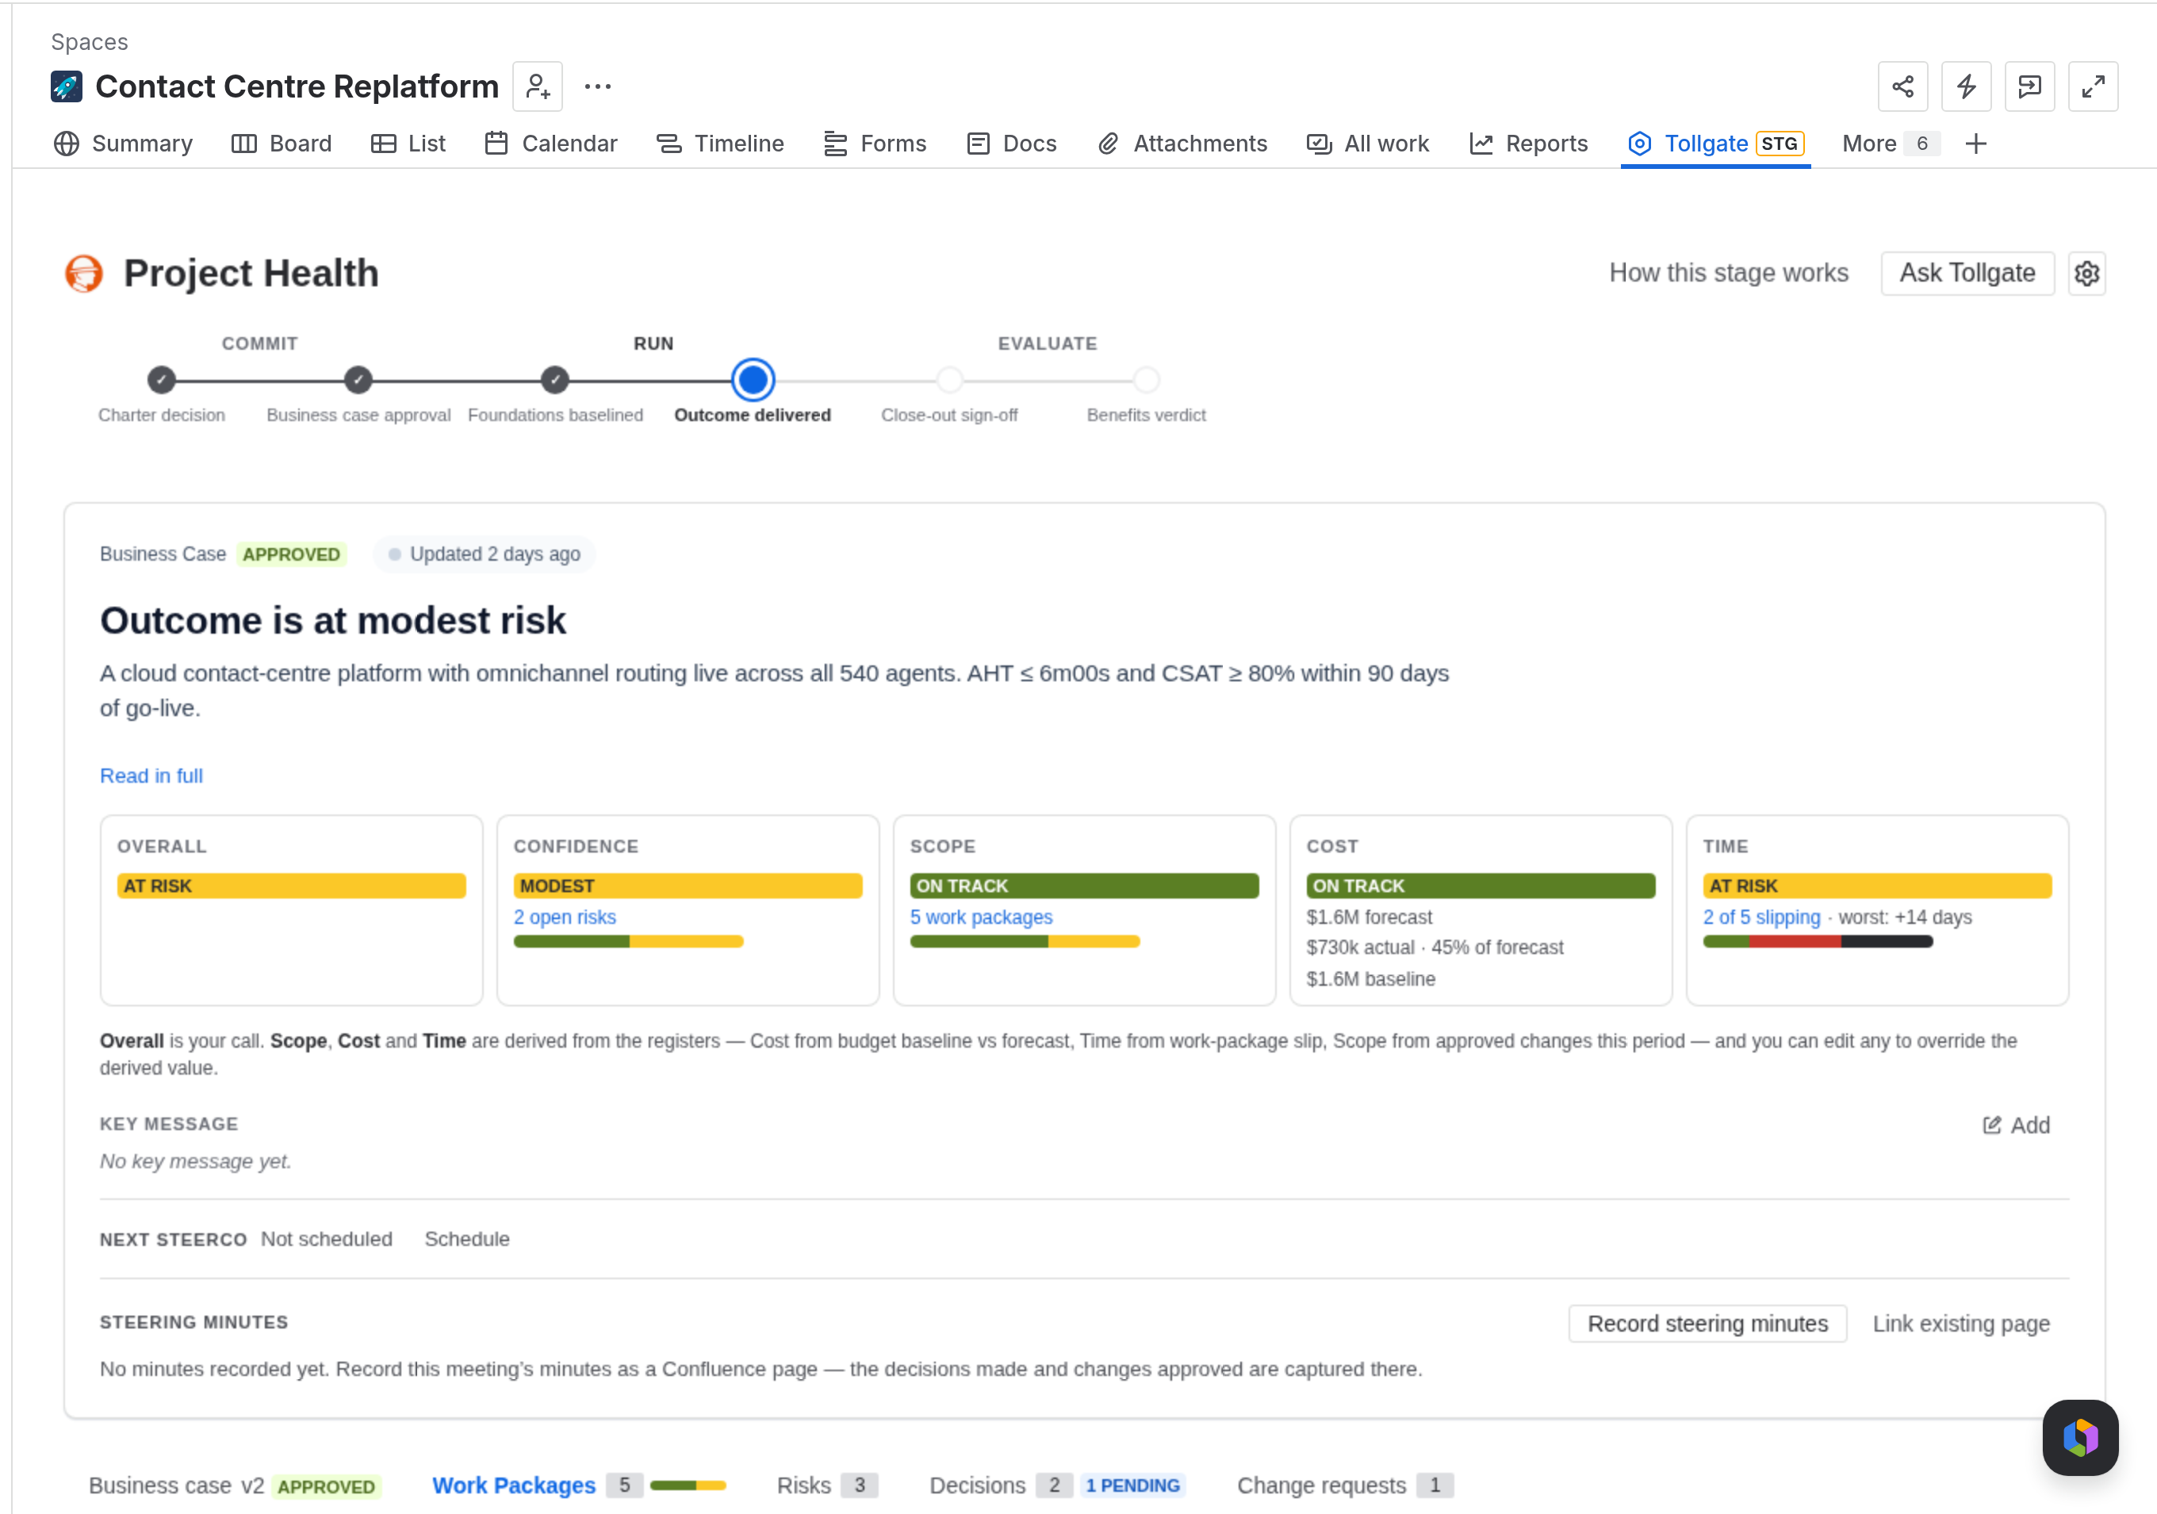Select the Benefits verdict stage marker
Image resolution: width=2157 pixels, height=1514 pixels.
click(x=1146, y=380)
